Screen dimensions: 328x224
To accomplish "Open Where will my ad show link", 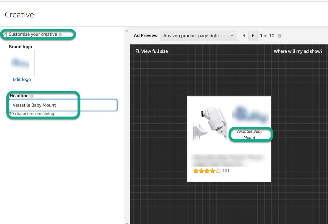I will pyautogui.click(x=298, y=51).
